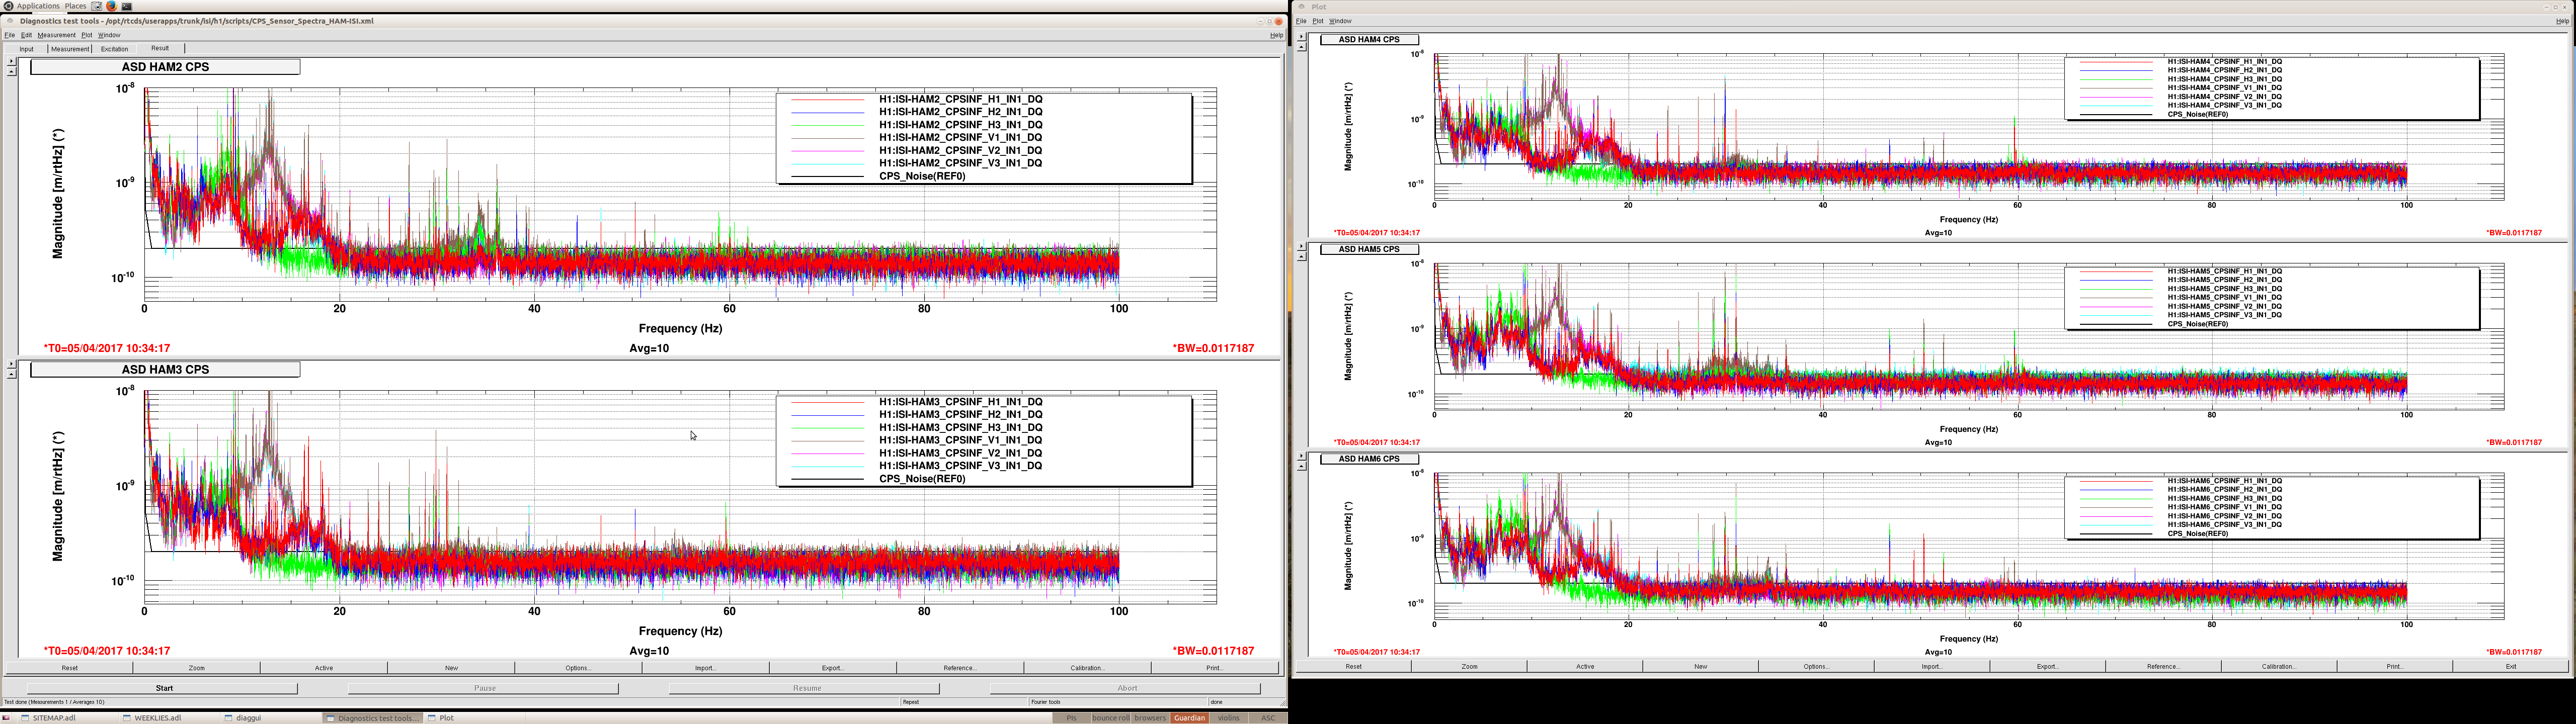Viewport: 2576px width, 724px height.
Task: Collapse up-arrow pad control for HAM6 plot
Action: click(1301, 466)
